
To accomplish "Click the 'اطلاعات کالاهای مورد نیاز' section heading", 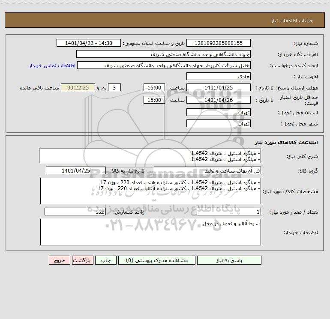I will tap(286, 143).
